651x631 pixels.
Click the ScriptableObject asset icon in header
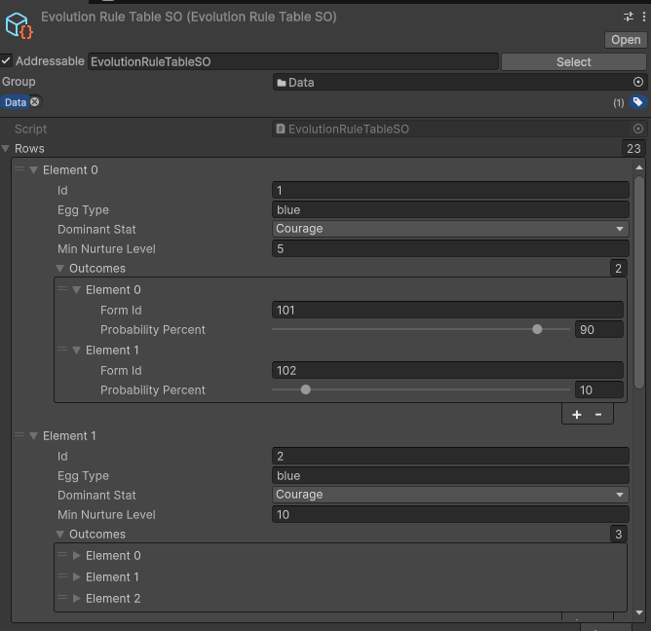coord(19,25)
